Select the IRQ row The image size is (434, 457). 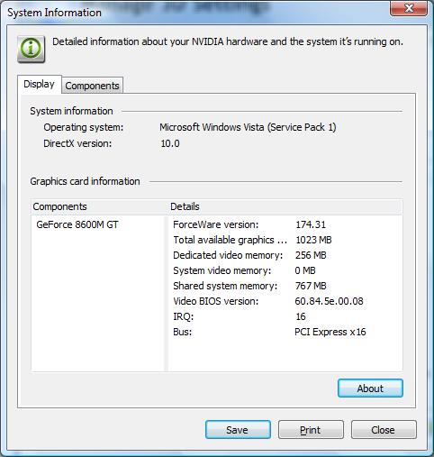pyautogui.click(x=285, y=316)
